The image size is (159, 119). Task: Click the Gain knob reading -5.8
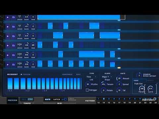pyautogui.click(x=26, y=64)
